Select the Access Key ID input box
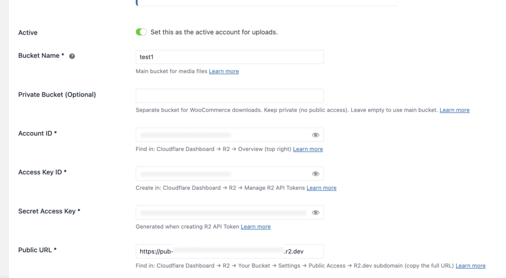The width and height of the screenshot is (506, 278). 222,174
